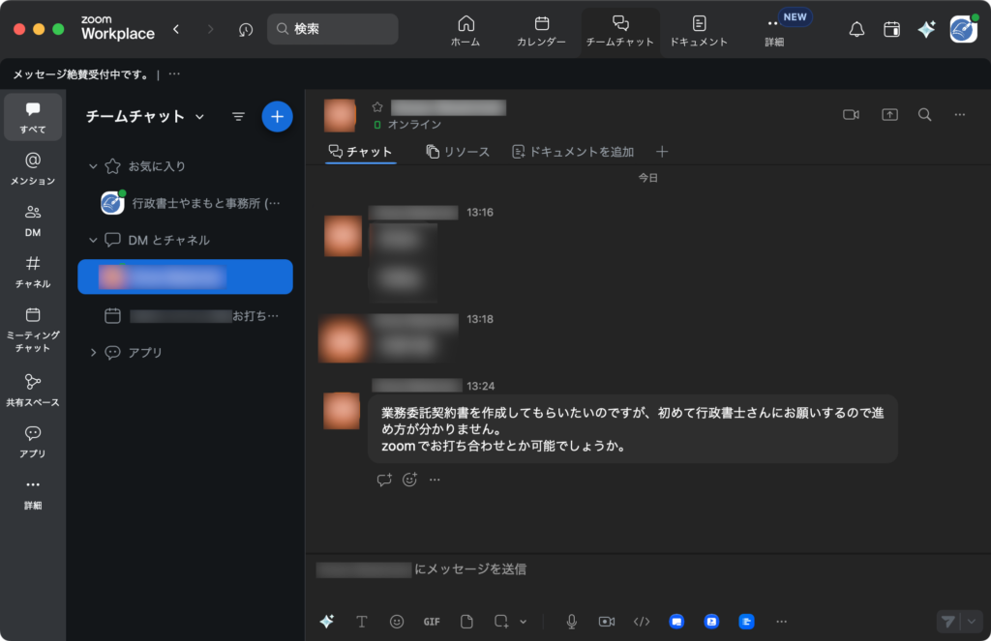The image size is (991, 641).
Task: Expand the アプリ section in the sidebar
Action: [94, 353]
